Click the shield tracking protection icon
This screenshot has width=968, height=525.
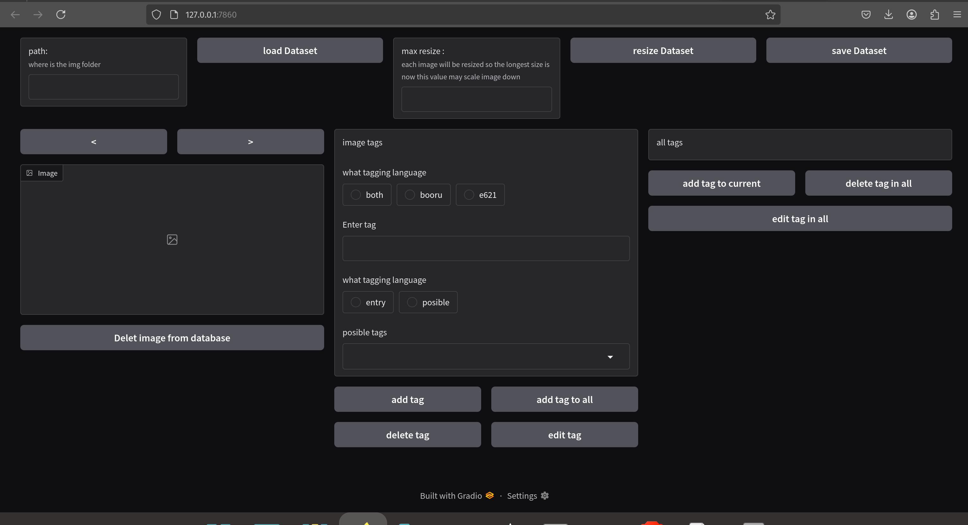coord(156,15)
